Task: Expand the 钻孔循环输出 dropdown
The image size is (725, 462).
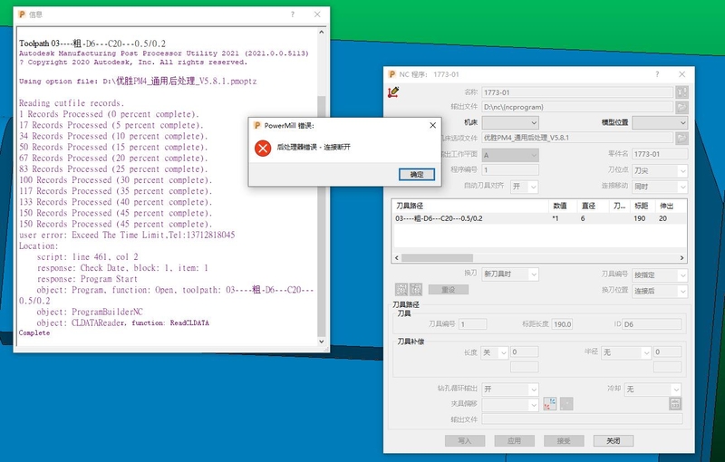Action: [x=509, y=389]
